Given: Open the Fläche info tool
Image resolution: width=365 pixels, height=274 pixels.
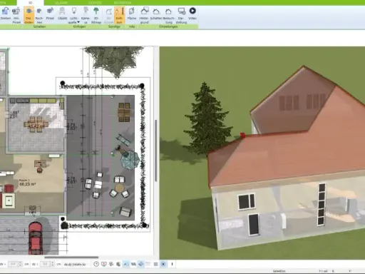Looking at the screenshot, I should [x=132, y=14].
